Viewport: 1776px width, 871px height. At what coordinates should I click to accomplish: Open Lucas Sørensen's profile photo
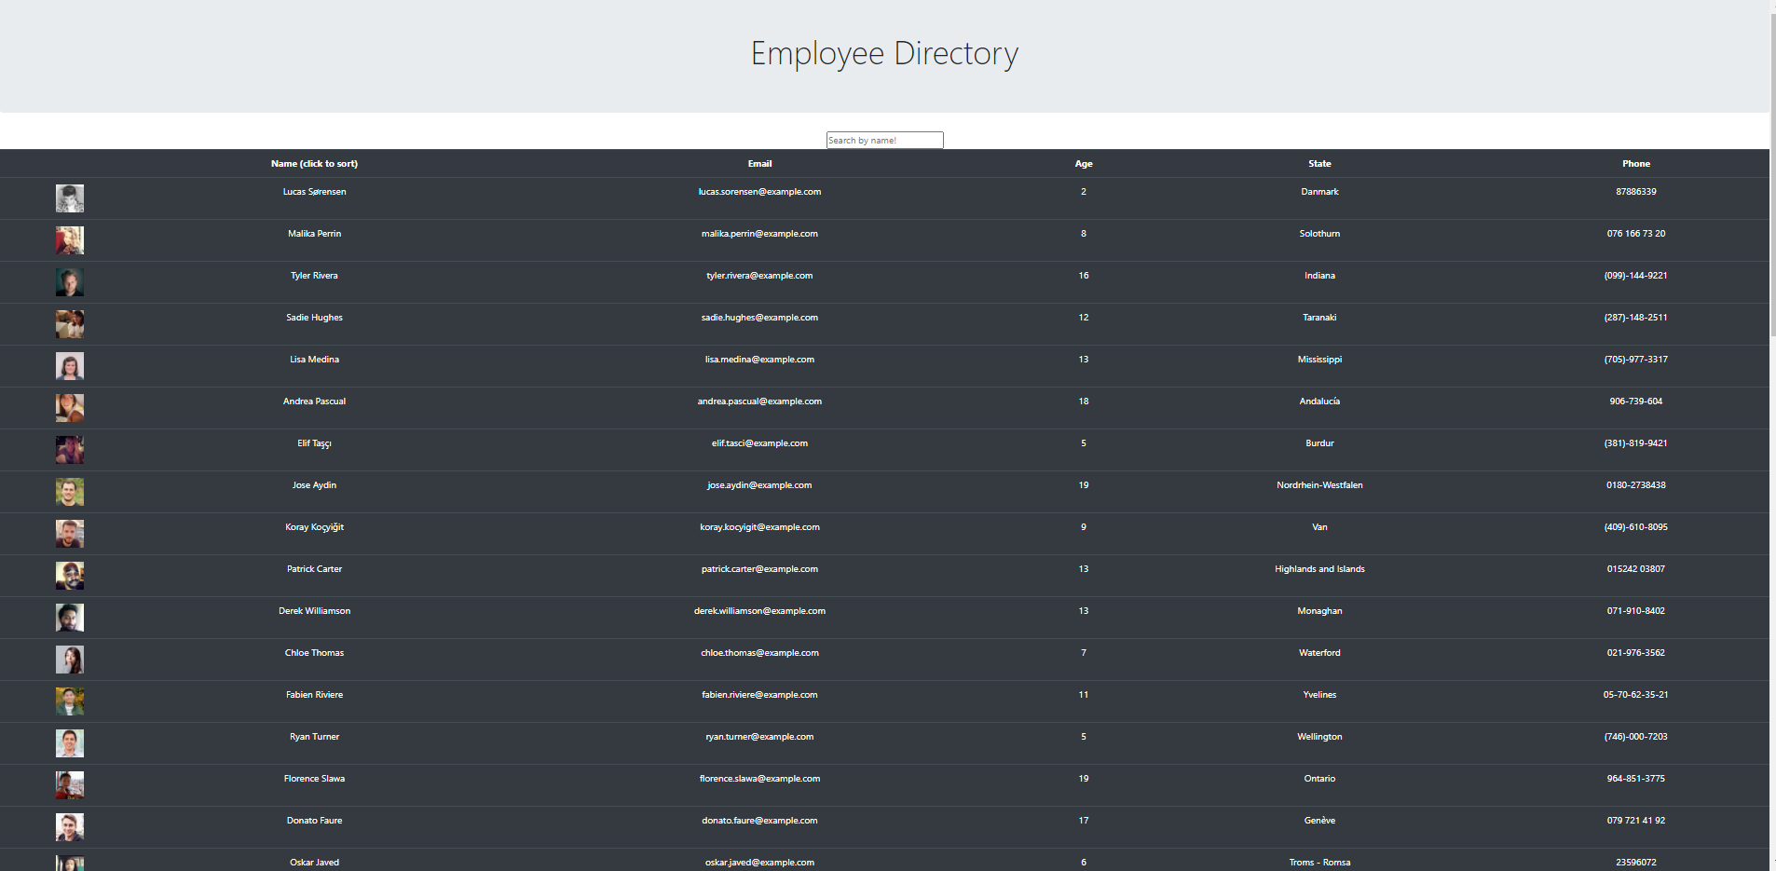point(69,197)
